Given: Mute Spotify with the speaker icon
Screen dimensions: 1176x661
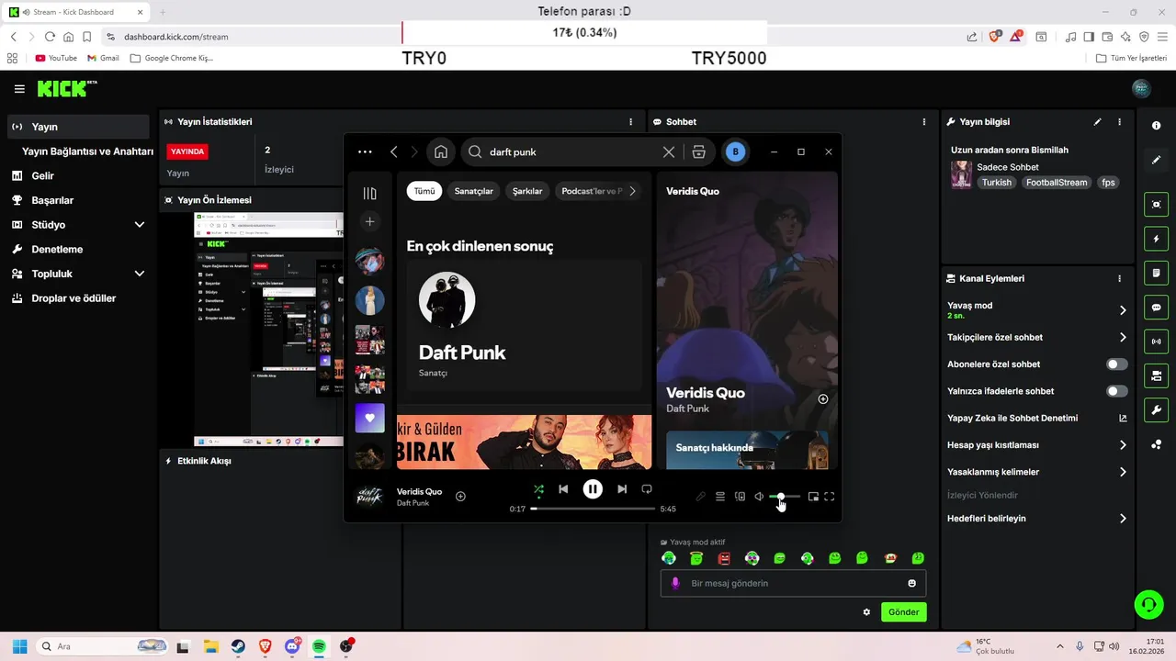Looking at the screenshot, I should (759, 497).
